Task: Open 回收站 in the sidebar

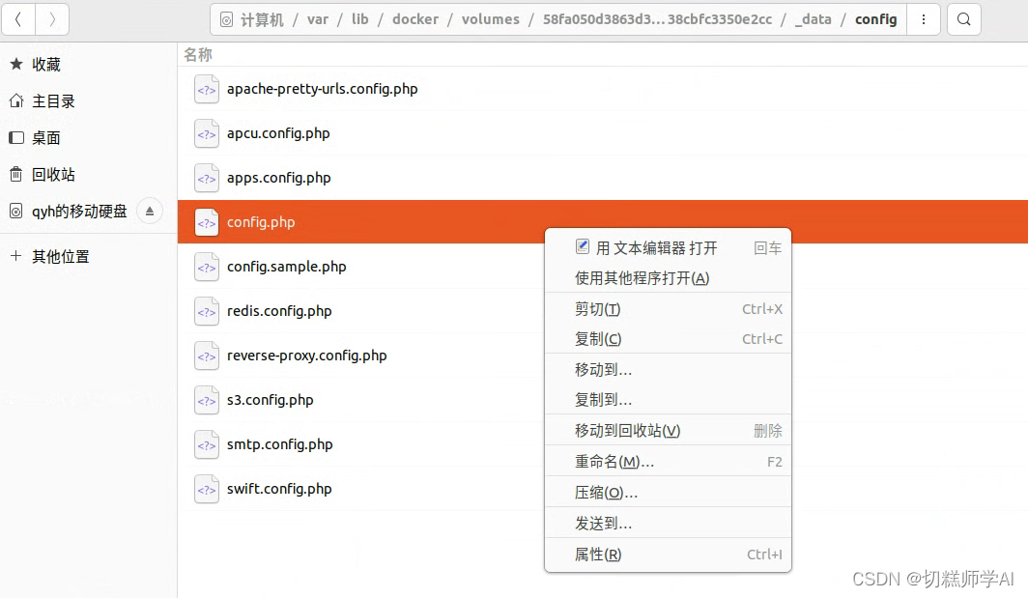Action: pyautogui.click(x=53, y=175)
